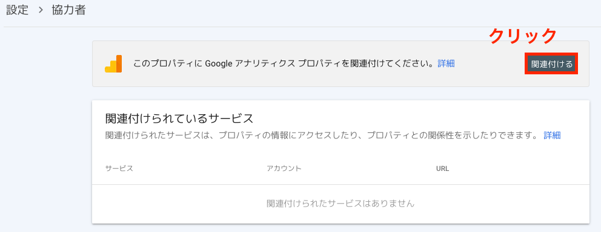The width and height of the screenshot is (601, 232).
Task: Click 関連付けられたサービスは at the description start
Action: (x=158, y=135)
